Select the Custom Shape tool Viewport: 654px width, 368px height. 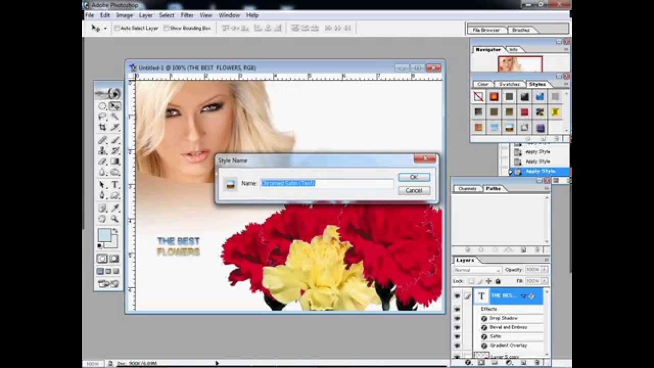click(x=115, y=195)
